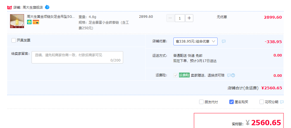Click the orange credit card badge icon

(36, 22)
